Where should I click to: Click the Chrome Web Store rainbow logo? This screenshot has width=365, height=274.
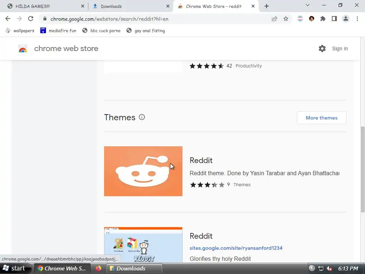point(23,49)
